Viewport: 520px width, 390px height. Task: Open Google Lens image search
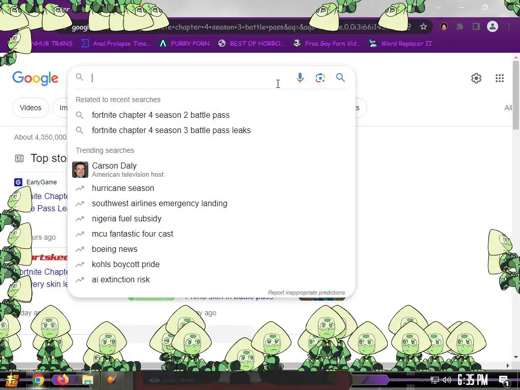320,78
